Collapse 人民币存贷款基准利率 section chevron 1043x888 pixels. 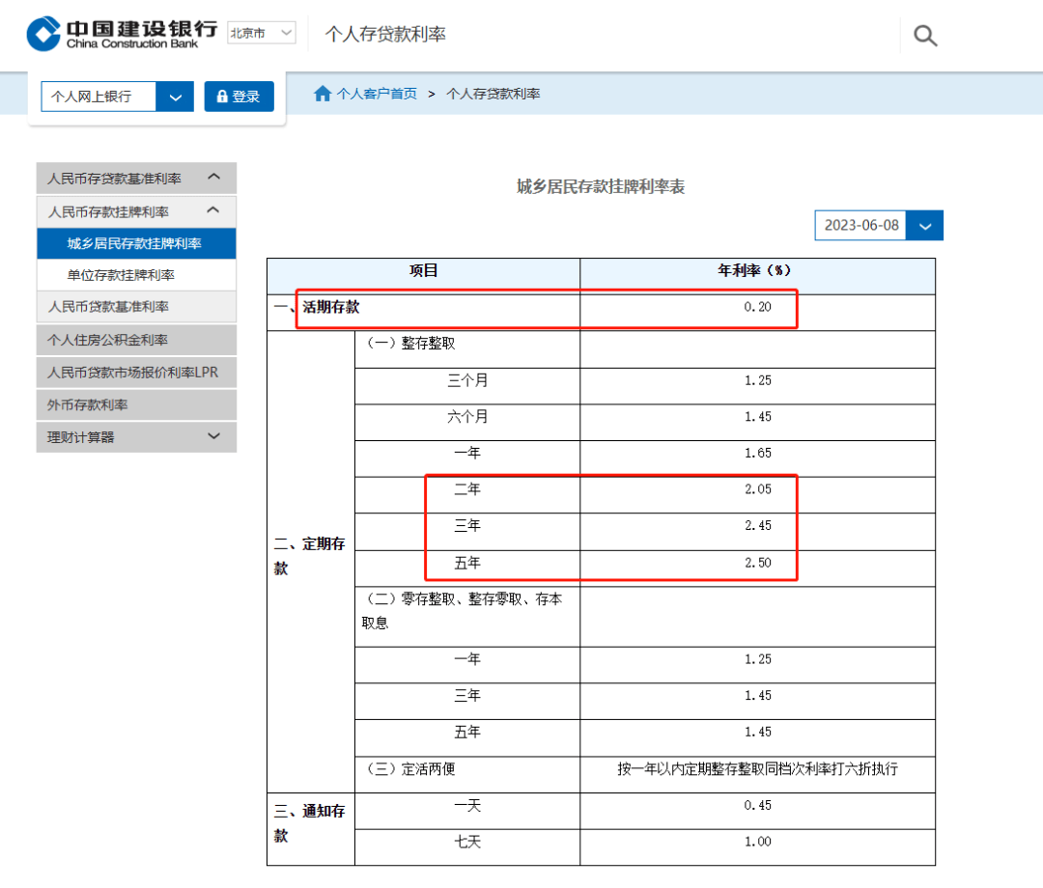(x=214, y=177)
